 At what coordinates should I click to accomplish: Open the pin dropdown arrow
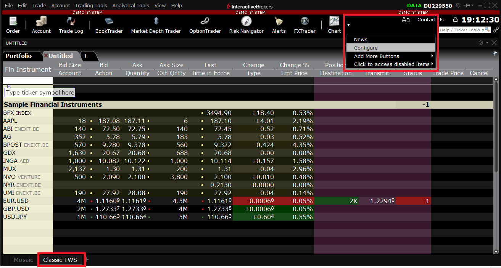click(472, 5)
